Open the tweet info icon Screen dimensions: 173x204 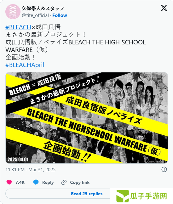pyautogui.click(x=164, y=169)
